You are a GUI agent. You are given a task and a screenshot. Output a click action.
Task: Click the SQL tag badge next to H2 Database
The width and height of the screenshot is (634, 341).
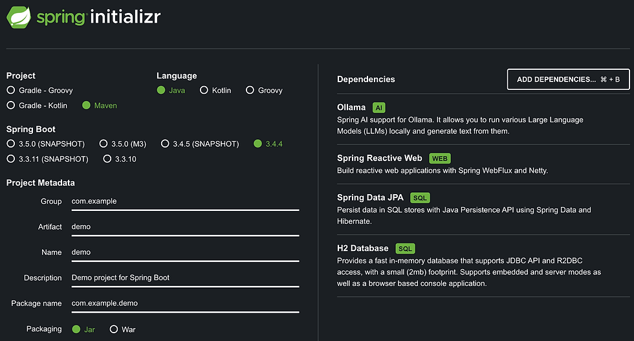pyautogui.click(x=405, y=248)
